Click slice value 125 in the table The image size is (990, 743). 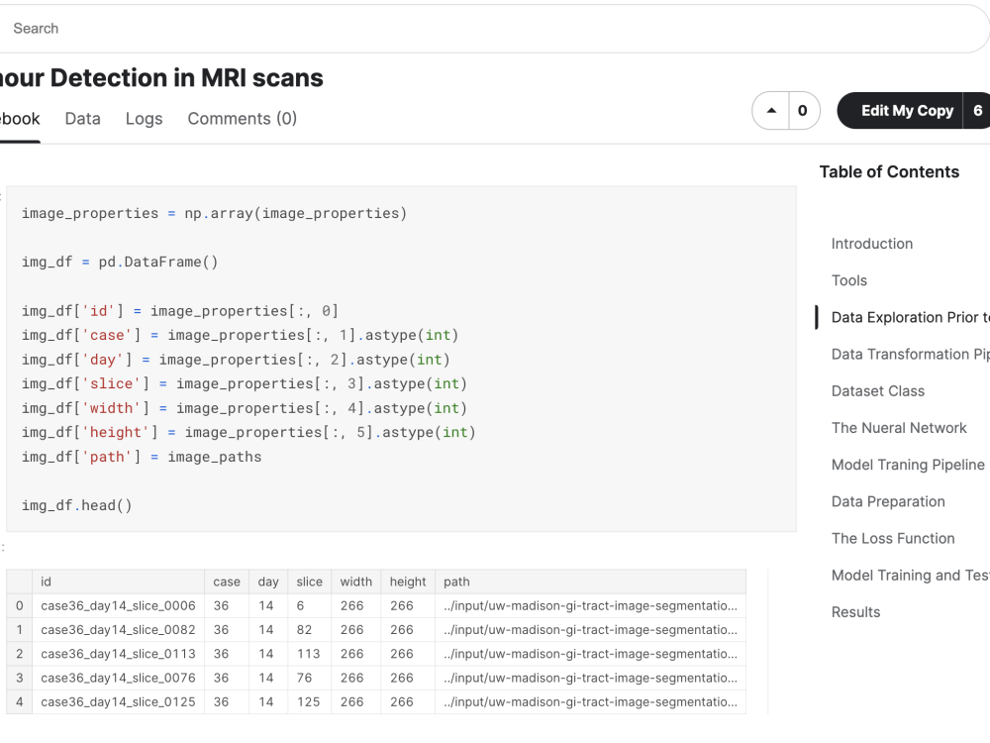coord(309,702)
